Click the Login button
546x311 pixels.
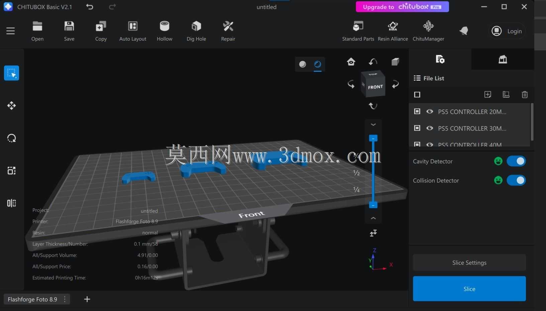(507, 31)
